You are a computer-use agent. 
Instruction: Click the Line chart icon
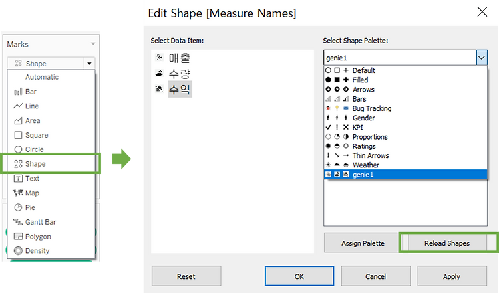18,106
